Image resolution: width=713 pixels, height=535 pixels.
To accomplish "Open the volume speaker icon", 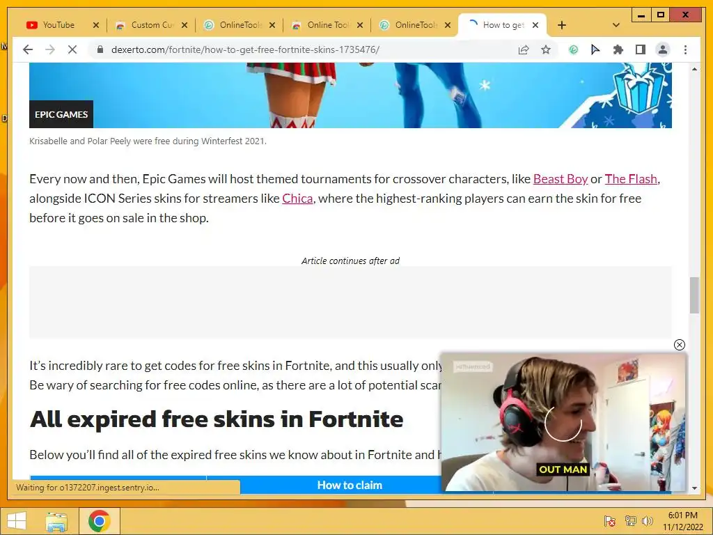I will 647,521.
